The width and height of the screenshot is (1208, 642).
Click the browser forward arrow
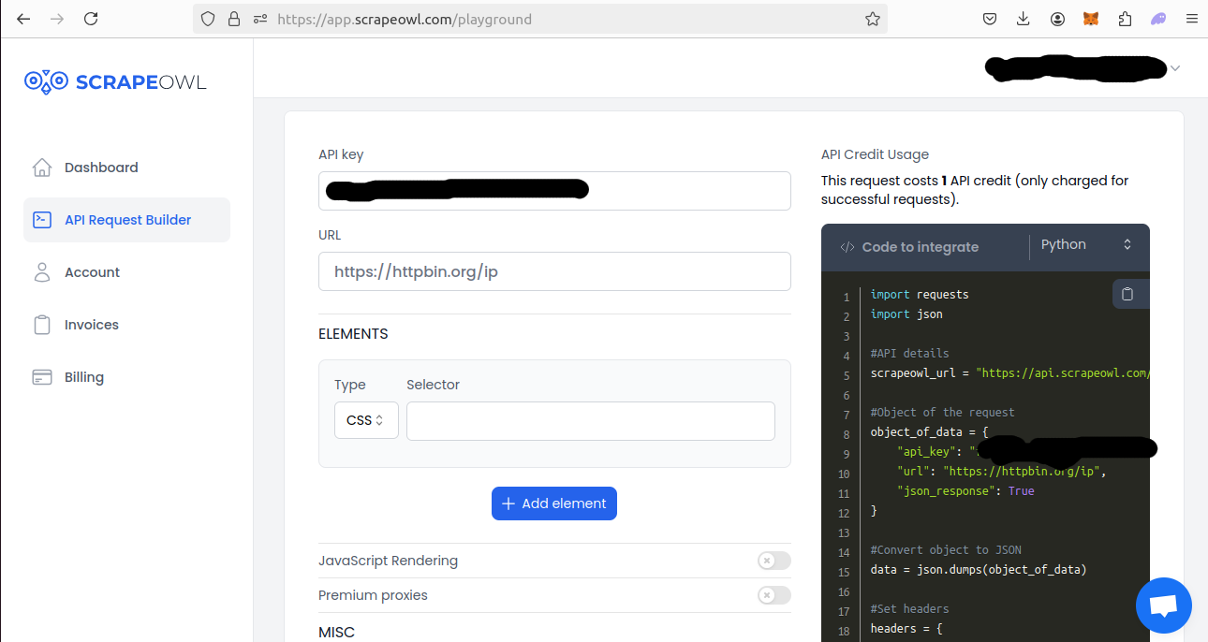57,19
